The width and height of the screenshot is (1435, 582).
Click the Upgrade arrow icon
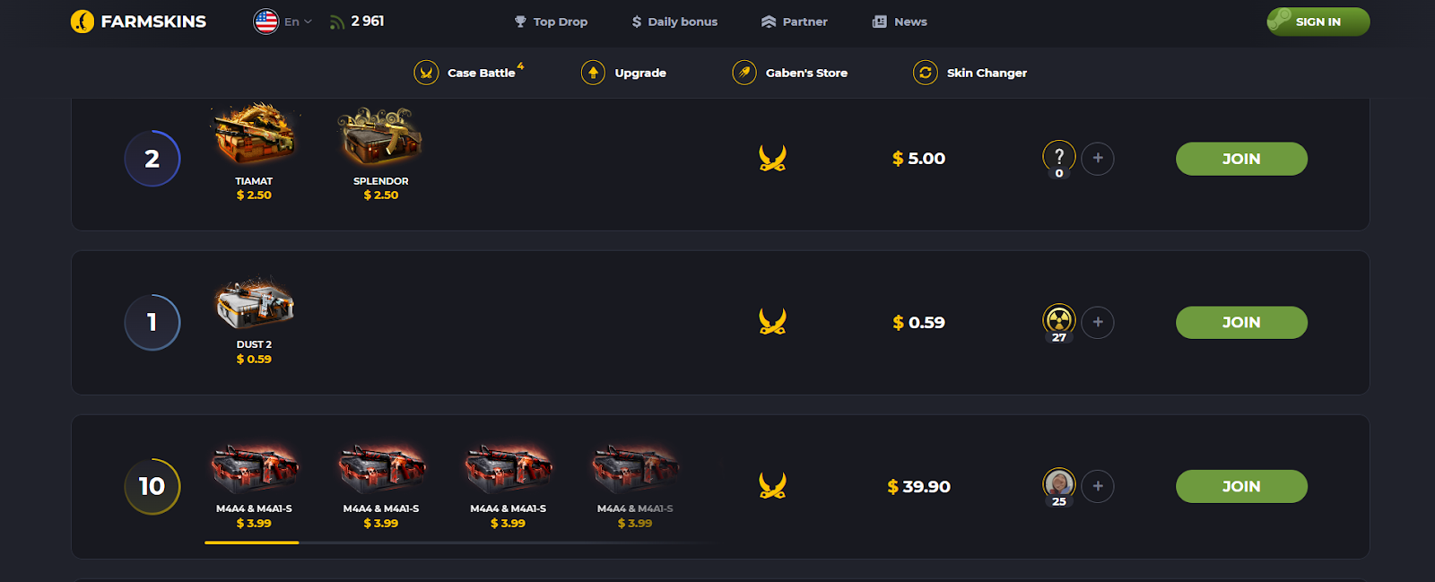[x=593, y=73]
